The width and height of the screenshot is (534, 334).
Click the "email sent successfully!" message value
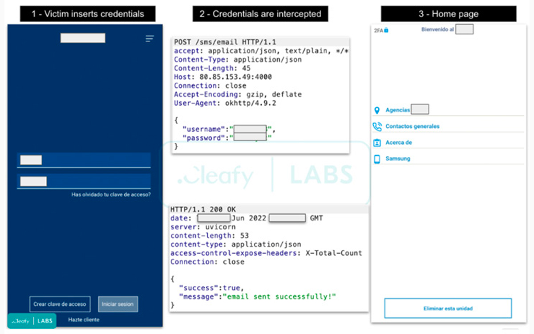coord(279,296)
